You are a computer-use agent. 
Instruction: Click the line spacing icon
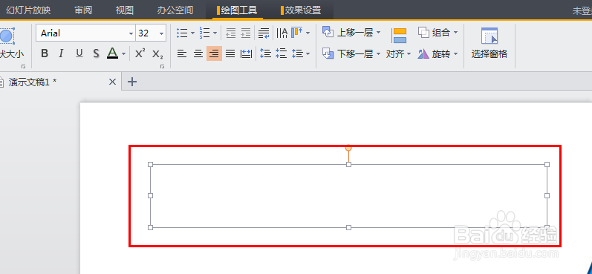(x=298, y=53)
